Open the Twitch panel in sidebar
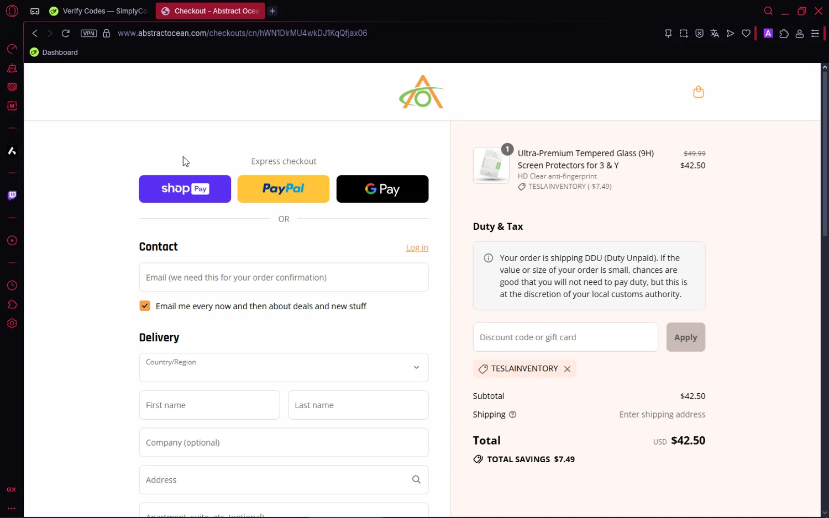The height and width of the screenshot is (518, 829). 12,195
